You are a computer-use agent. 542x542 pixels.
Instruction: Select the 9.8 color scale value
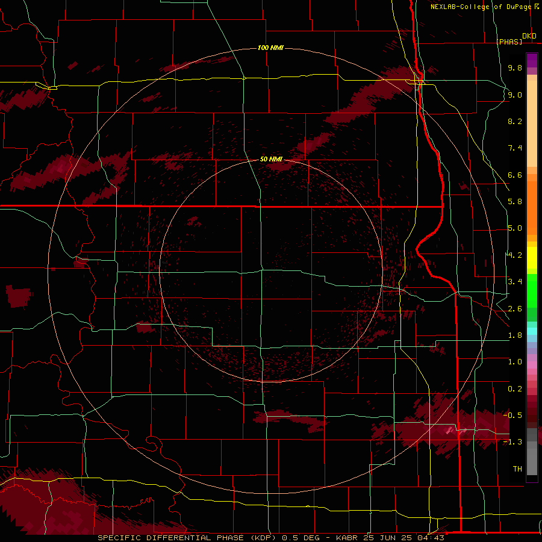(515, 67)
